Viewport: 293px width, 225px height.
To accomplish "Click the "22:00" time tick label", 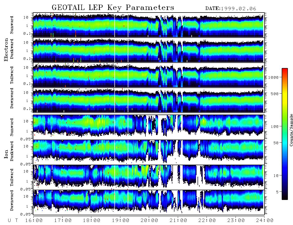I will point(207,220).
